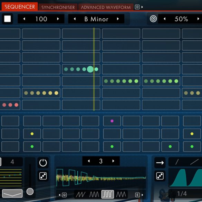Switch to the Advanced Waveform tab

point(106,7)
